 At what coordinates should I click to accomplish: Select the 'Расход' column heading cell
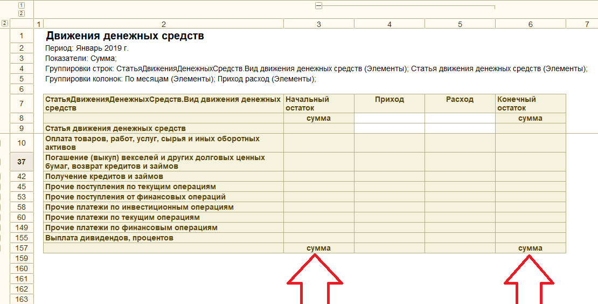[x=460, y=100]
